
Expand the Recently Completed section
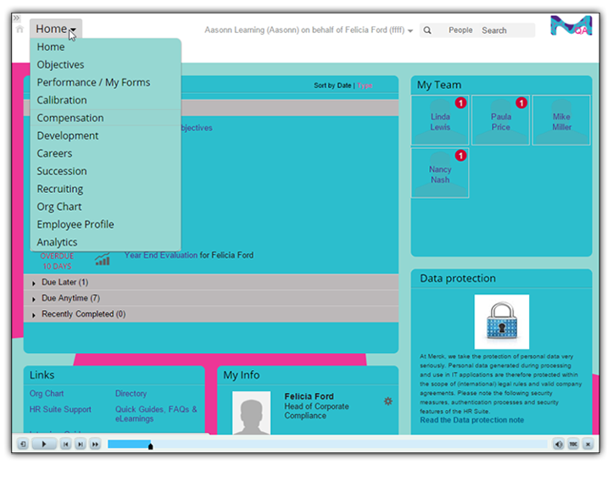(x=34, y=315)
